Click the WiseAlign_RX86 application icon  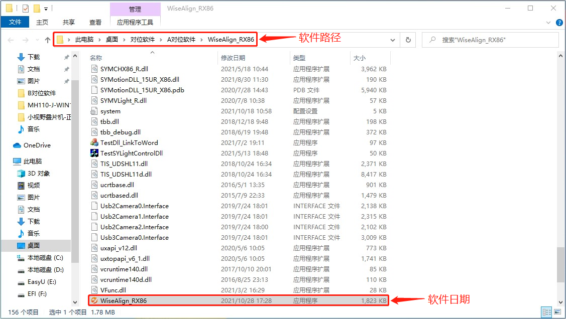pos(94,300)
